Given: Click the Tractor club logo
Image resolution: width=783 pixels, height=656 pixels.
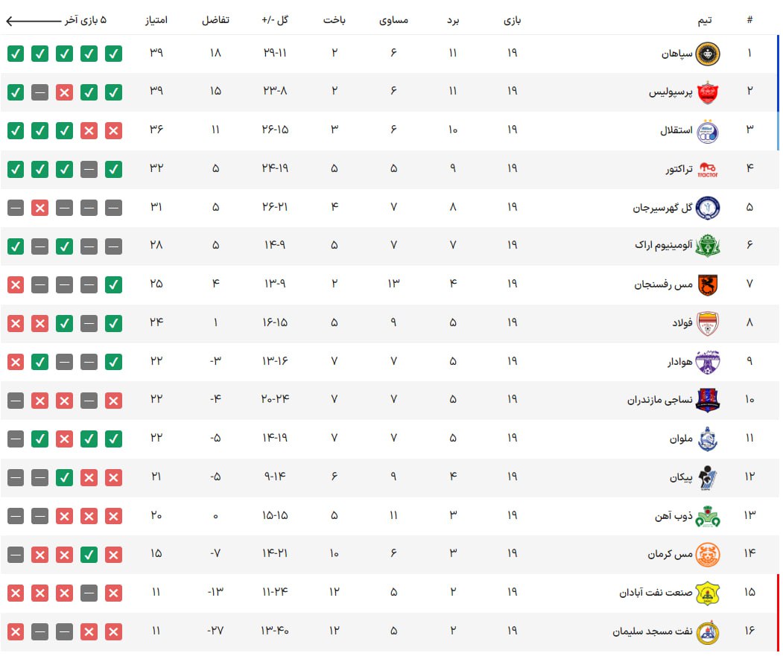Looking at the screenshot, I should 707,170.
